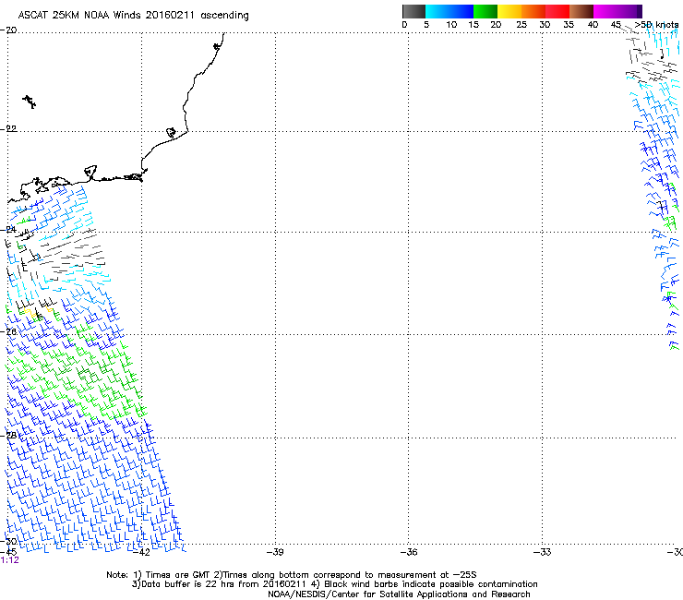
Task: Click the small island near latitude -21
Action: [x=30, y=102]
